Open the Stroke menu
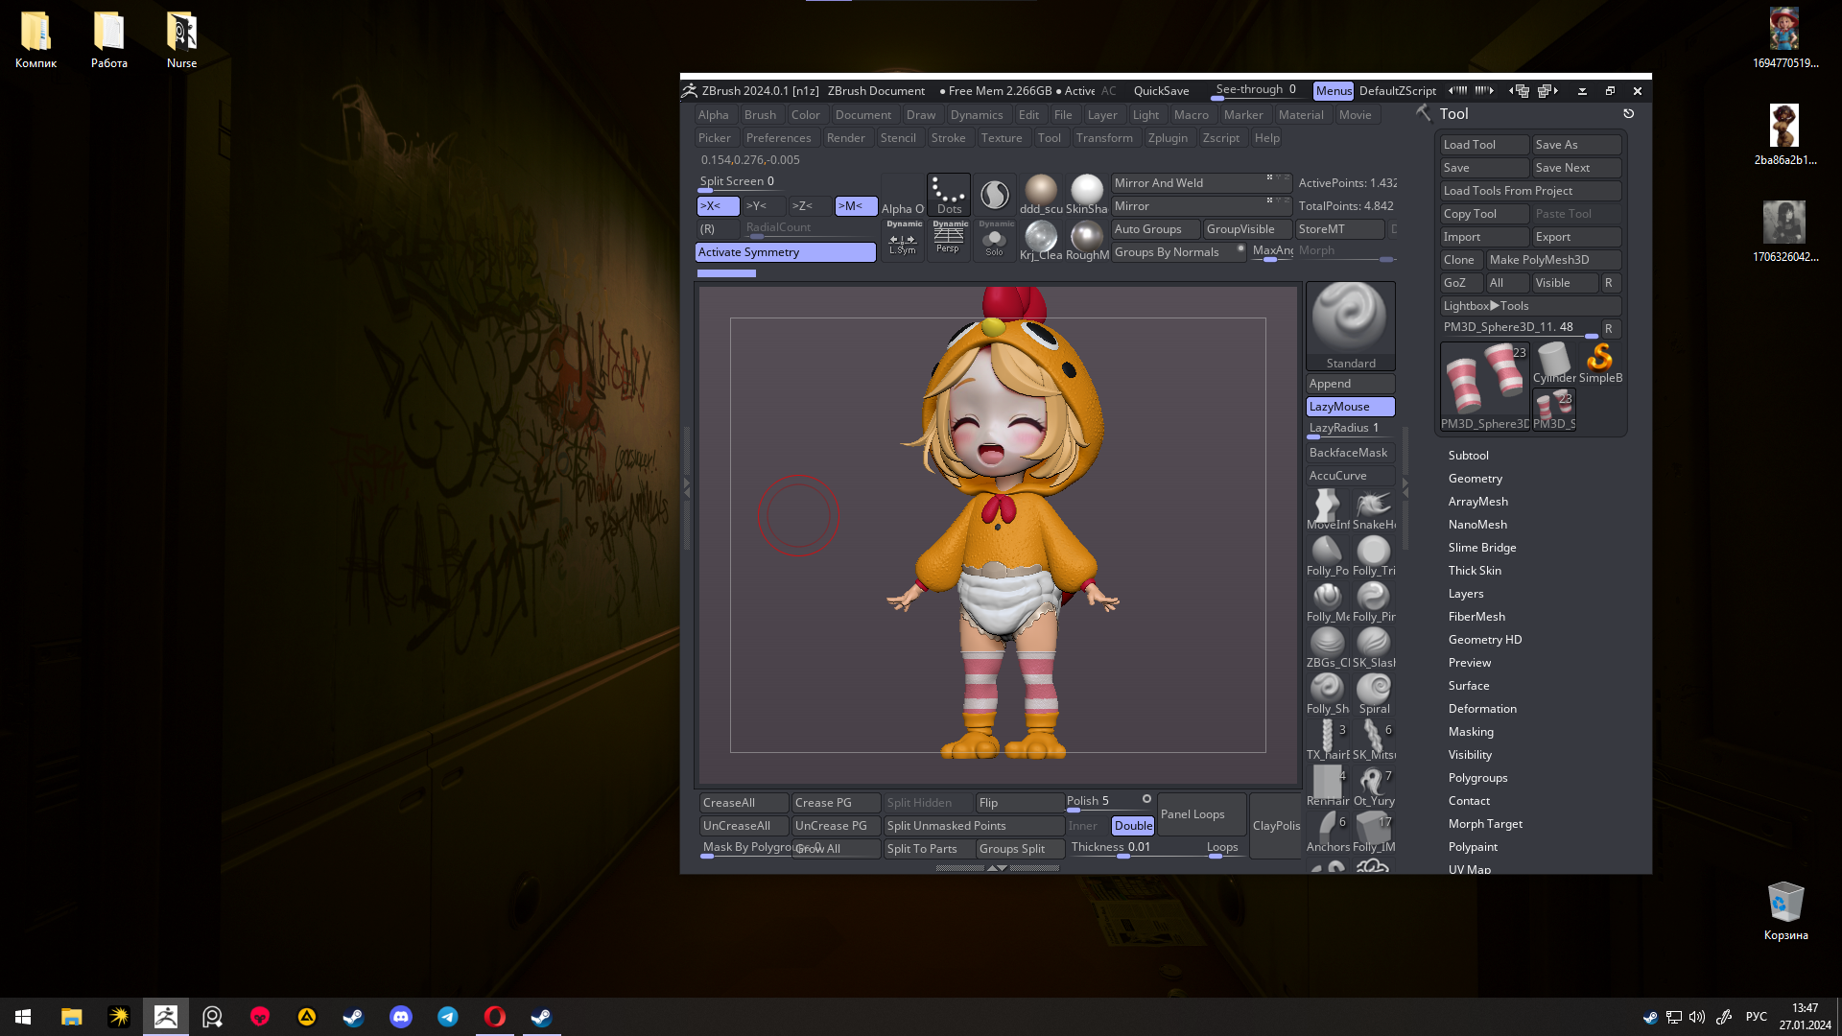 948,138
